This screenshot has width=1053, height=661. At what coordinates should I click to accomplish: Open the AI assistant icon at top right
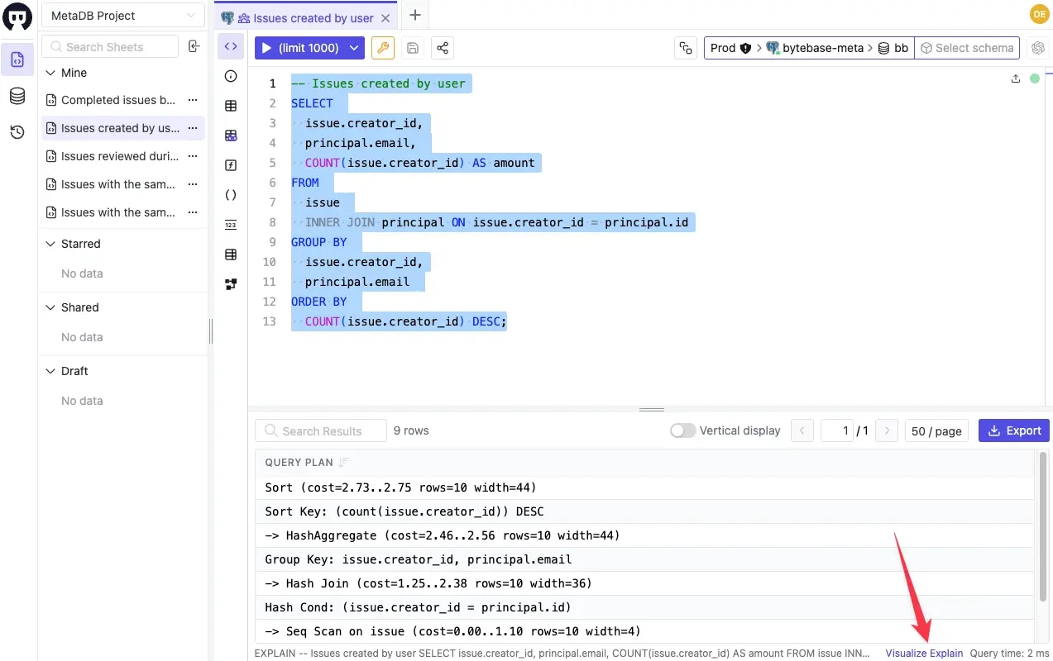click(1038, 48)
